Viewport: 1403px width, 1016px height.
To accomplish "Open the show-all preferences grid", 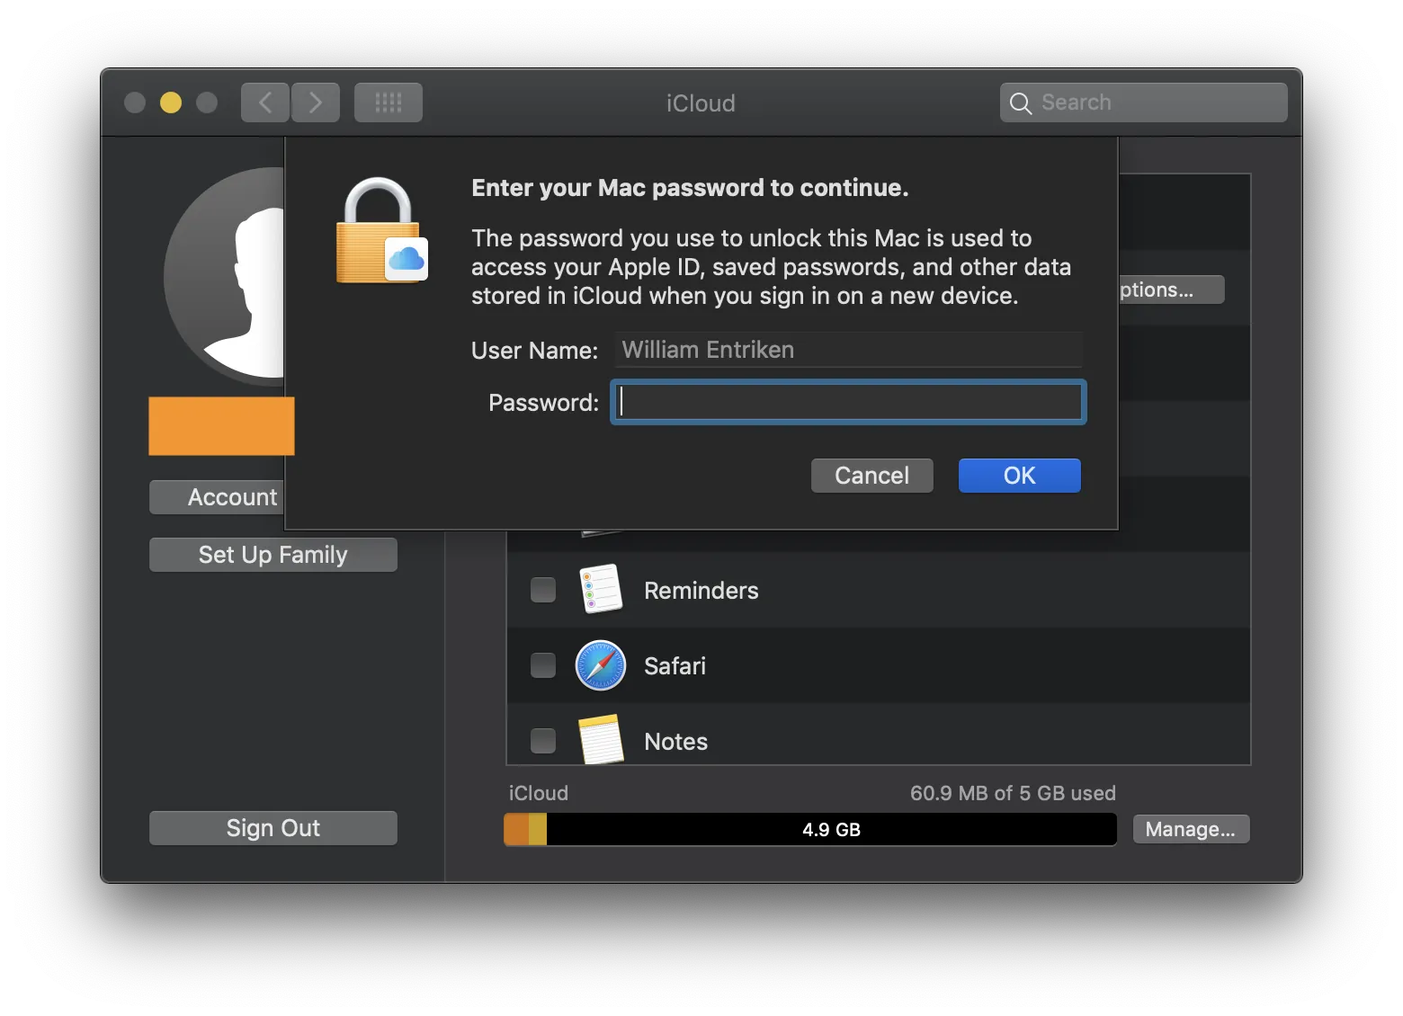I will (x=389, y=102).
